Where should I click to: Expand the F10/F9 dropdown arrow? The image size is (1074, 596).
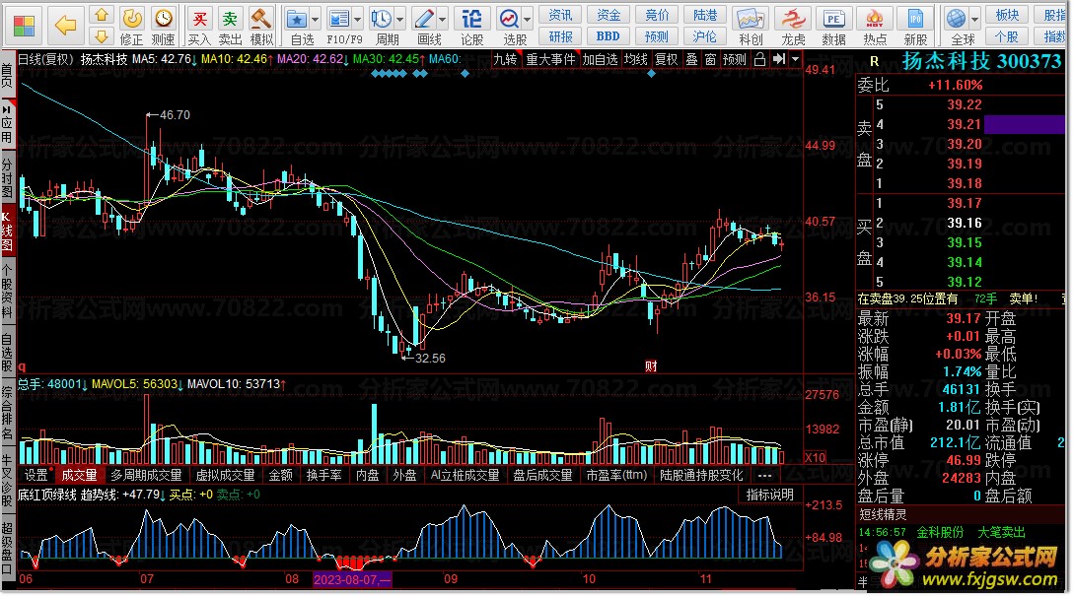click(x=358, y=19)
